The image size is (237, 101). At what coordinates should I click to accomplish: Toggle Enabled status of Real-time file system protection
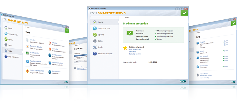[x=225, y=41]
